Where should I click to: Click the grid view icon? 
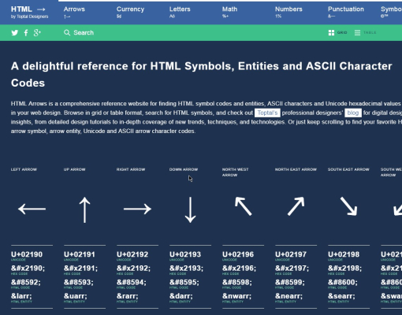tap(331, 33)
